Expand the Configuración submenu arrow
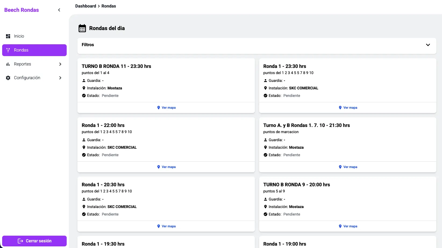Screen dimensions: 442x248 [60, 78]
